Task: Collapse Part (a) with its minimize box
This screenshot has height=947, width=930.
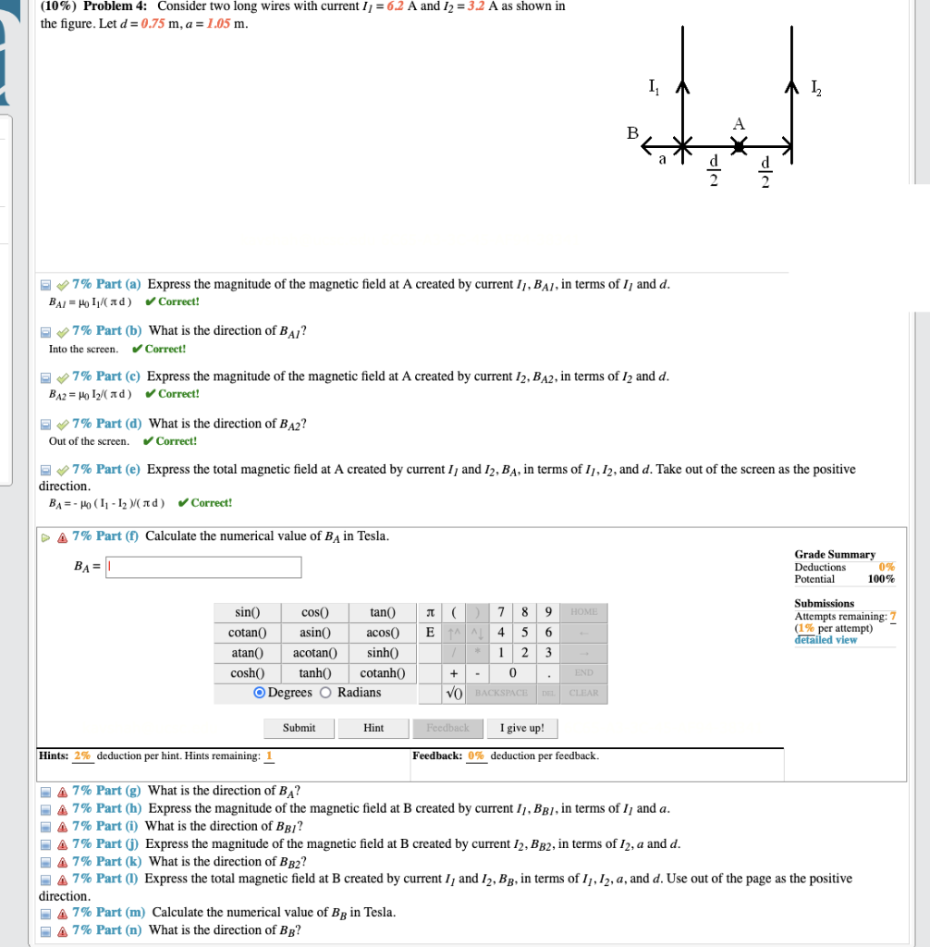Action: click(x=43, y=284)
